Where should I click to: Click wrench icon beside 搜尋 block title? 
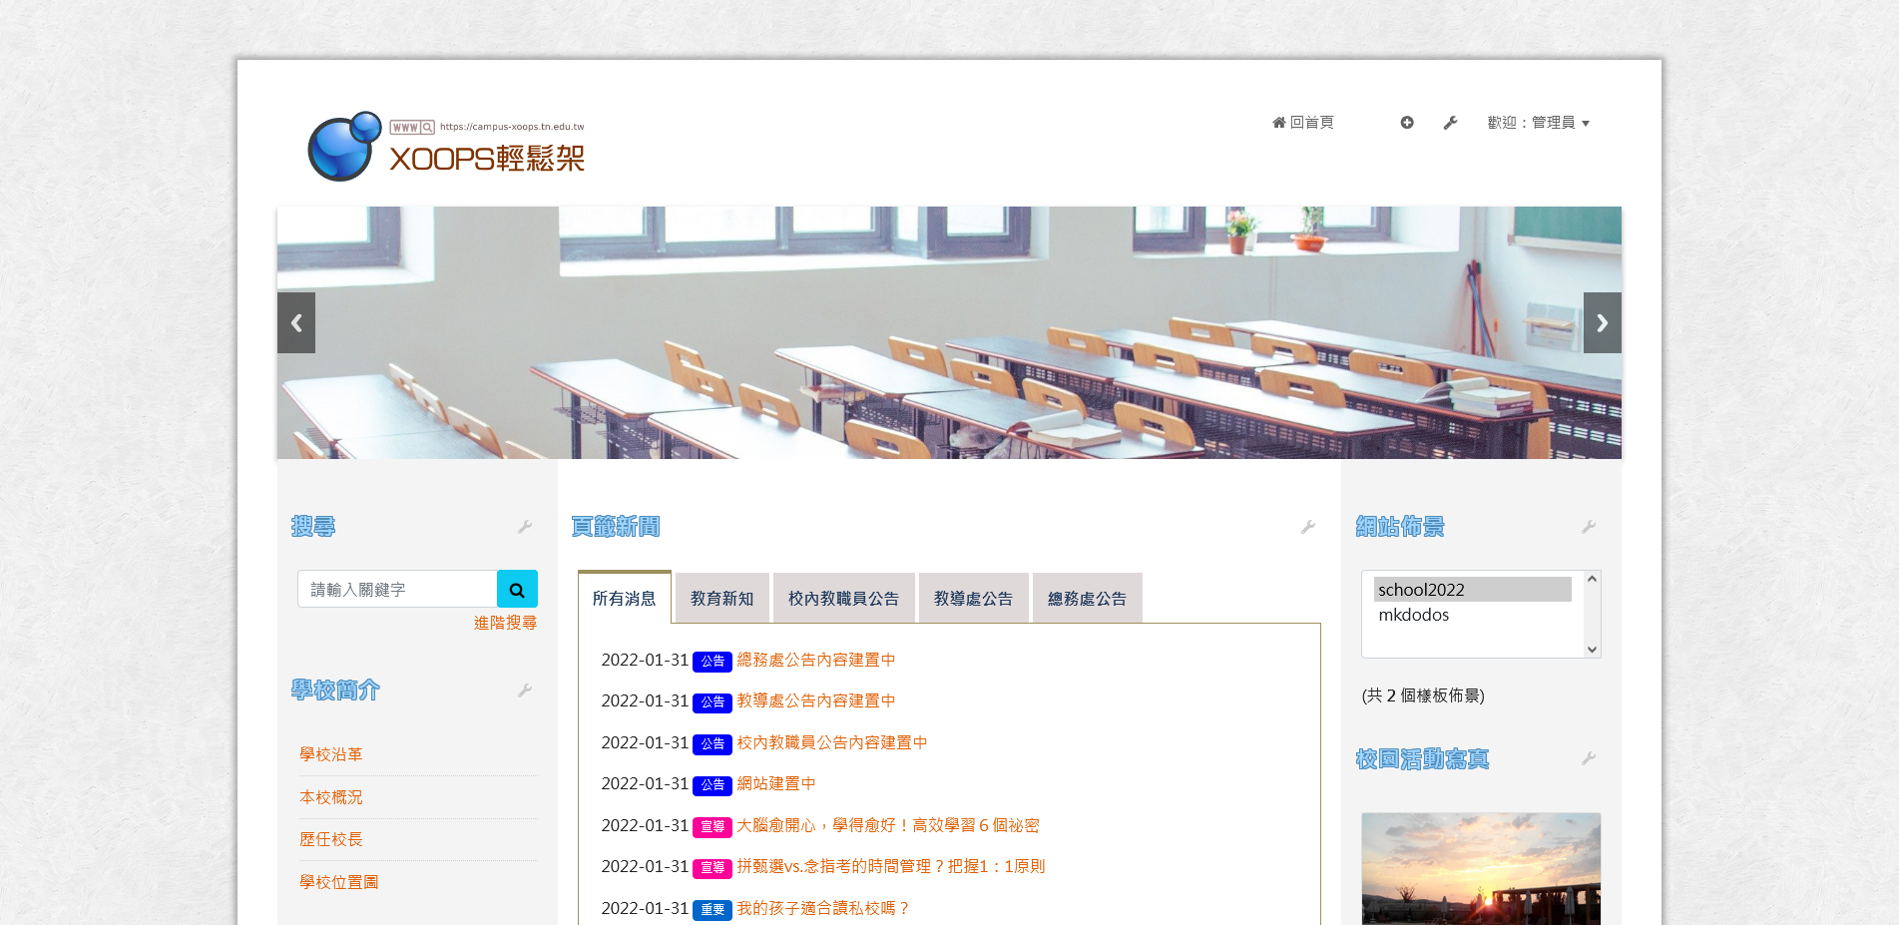tap(525, 527)
